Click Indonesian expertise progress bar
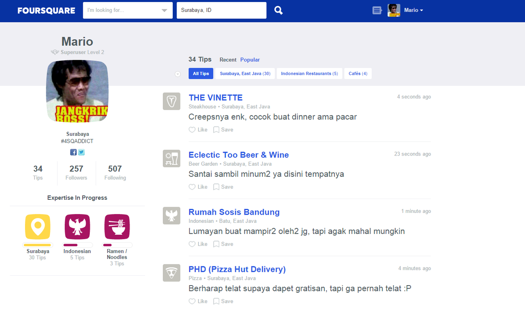The width and height of the screenshot is (525, 311). click(x=77, y=245)
